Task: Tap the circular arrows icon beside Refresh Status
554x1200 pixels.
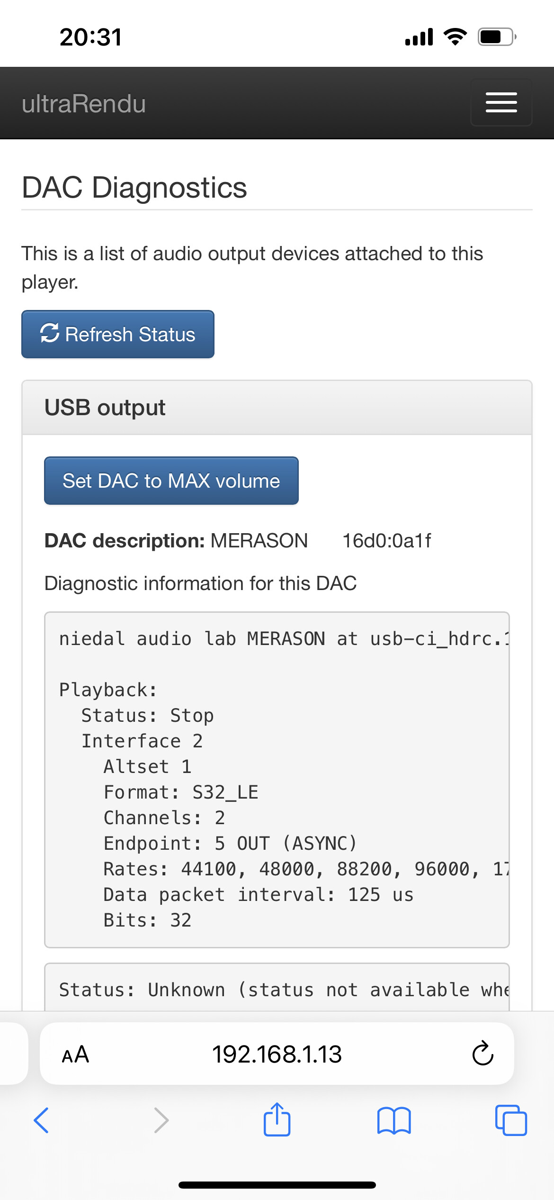Action: click(50, 333)
